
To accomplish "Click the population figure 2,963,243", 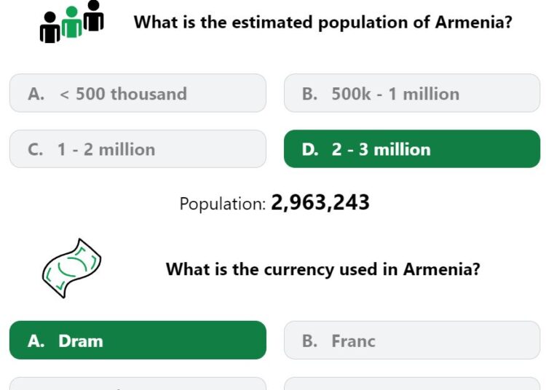I will [320, 203].
